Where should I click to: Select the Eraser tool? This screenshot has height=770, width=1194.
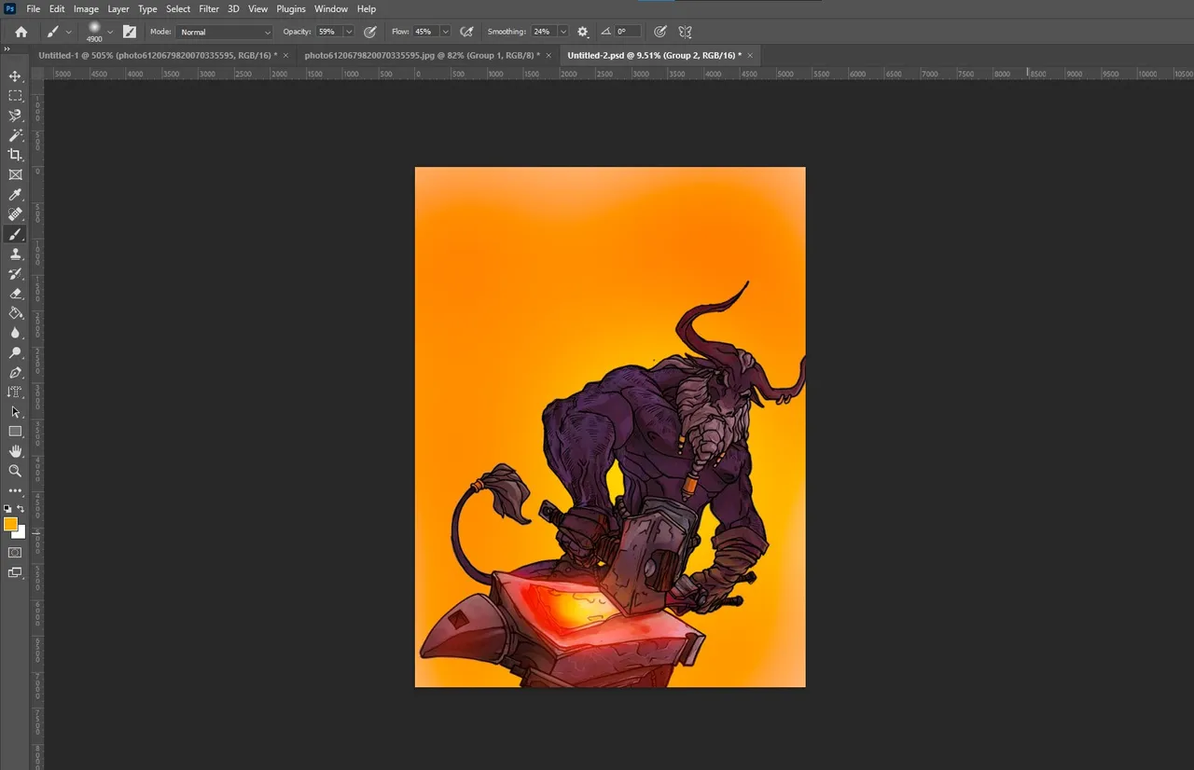tap(15, 294)
